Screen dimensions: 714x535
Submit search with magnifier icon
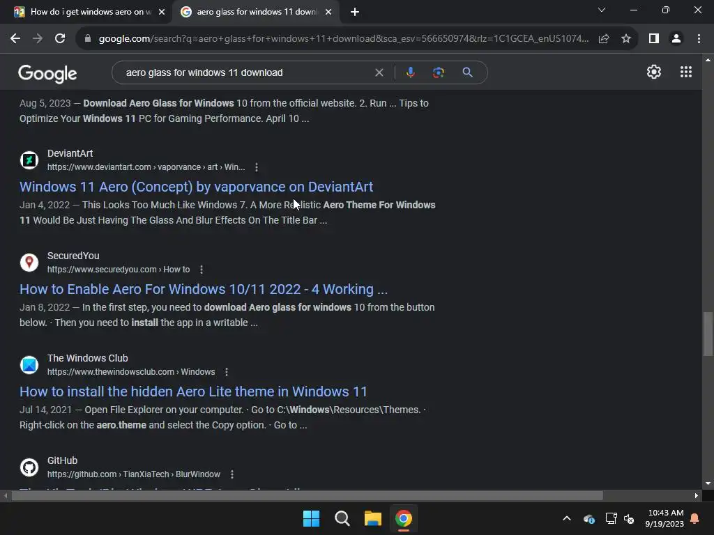click(467, 72)
